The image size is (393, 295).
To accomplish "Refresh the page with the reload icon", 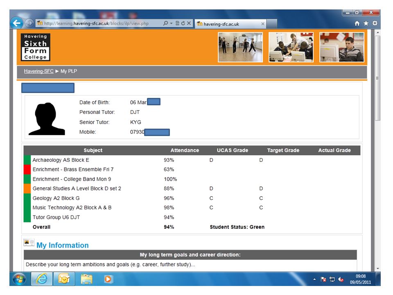I will click(x=183, y=23).
